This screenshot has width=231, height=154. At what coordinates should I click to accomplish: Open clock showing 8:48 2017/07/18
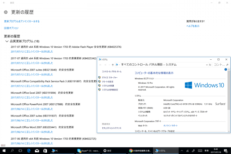[216, 150]
